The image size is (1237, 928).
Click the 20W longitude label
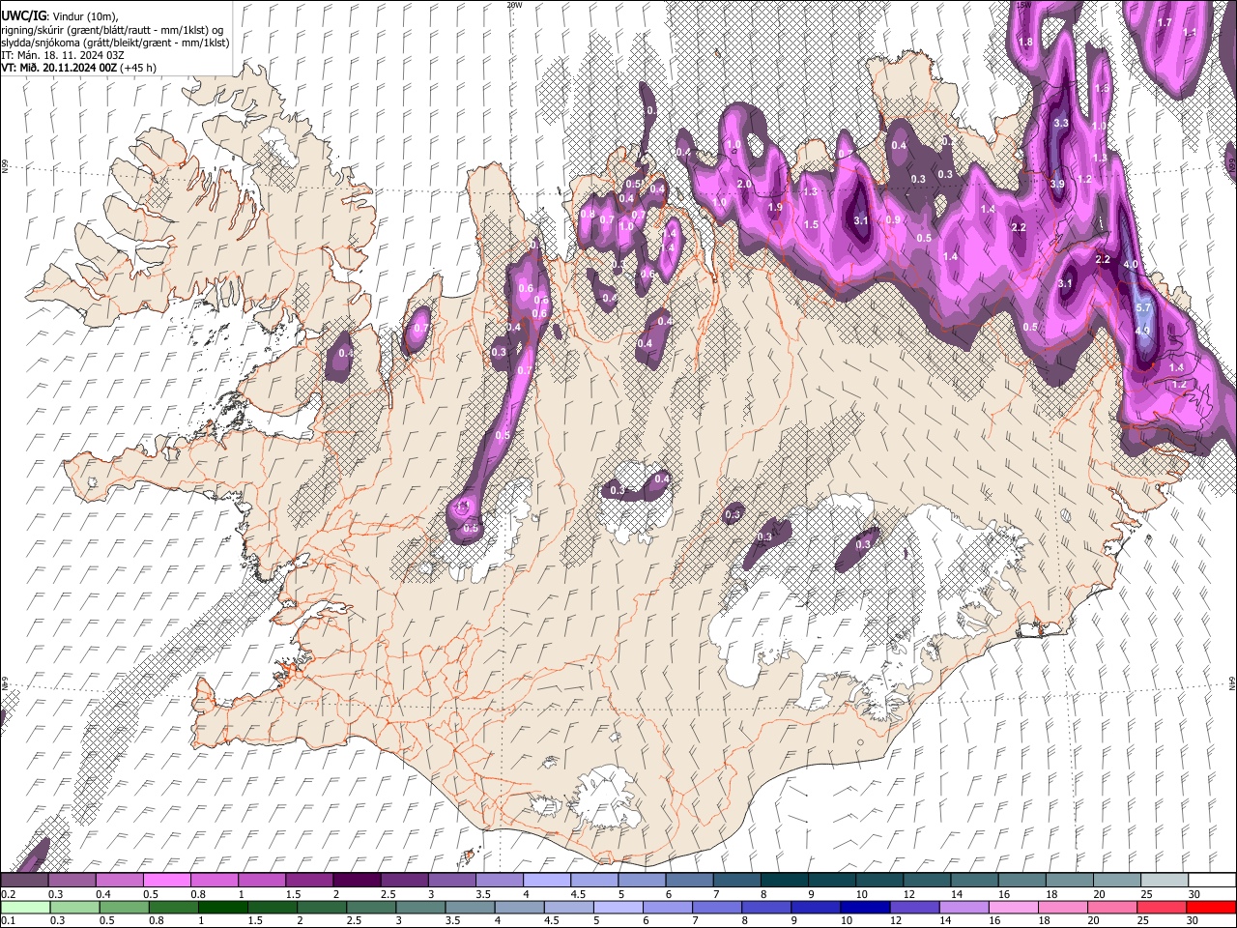[515, 5]
